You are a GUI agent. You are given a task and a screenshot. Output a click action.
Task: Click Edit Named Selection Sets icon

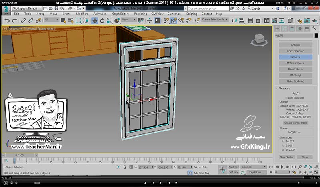coord(197,21)
